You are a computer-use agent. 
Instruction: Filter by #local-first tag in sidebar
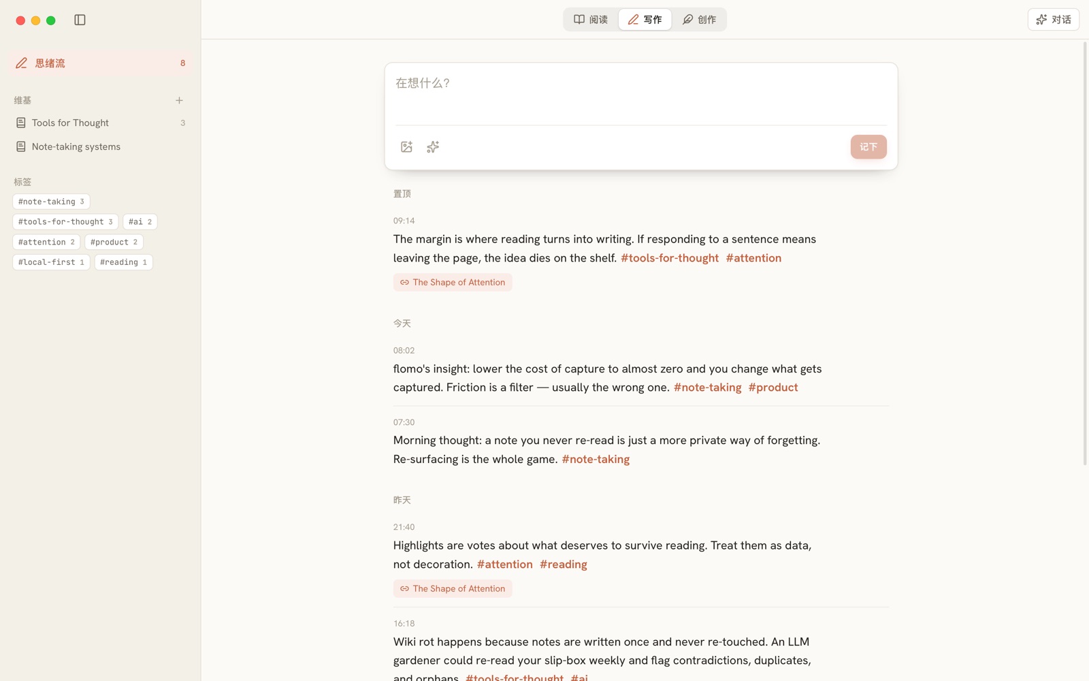(x=51, y=262)
